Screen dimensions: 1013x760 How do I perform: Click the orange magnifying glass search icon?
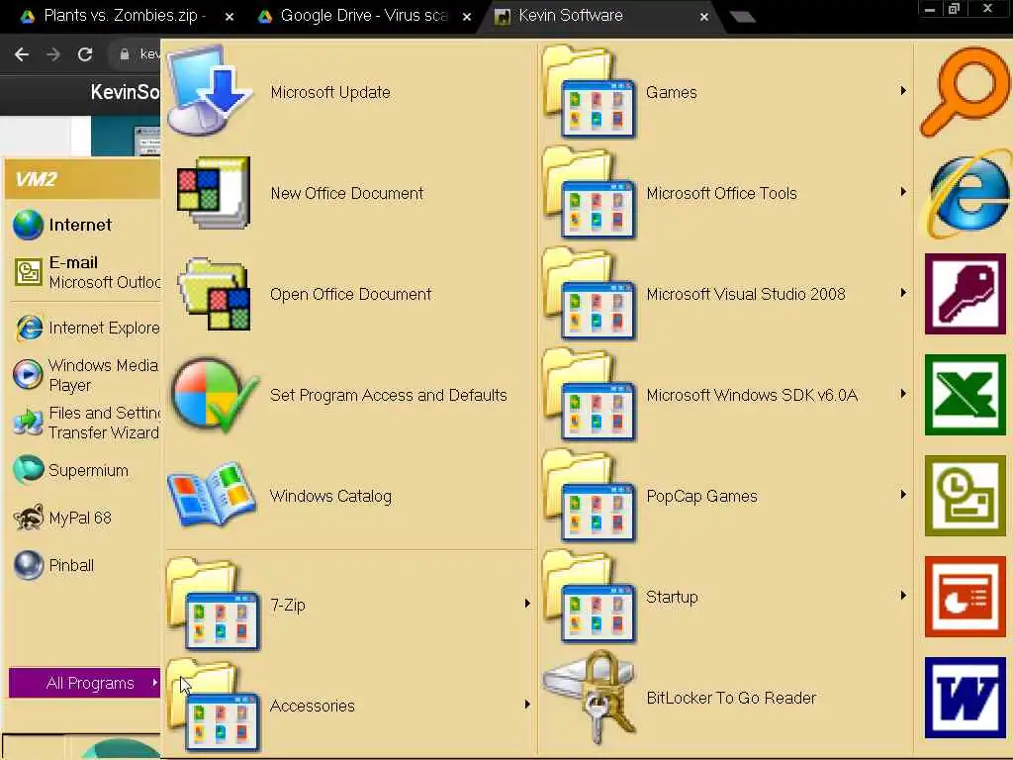coord(965,91)
